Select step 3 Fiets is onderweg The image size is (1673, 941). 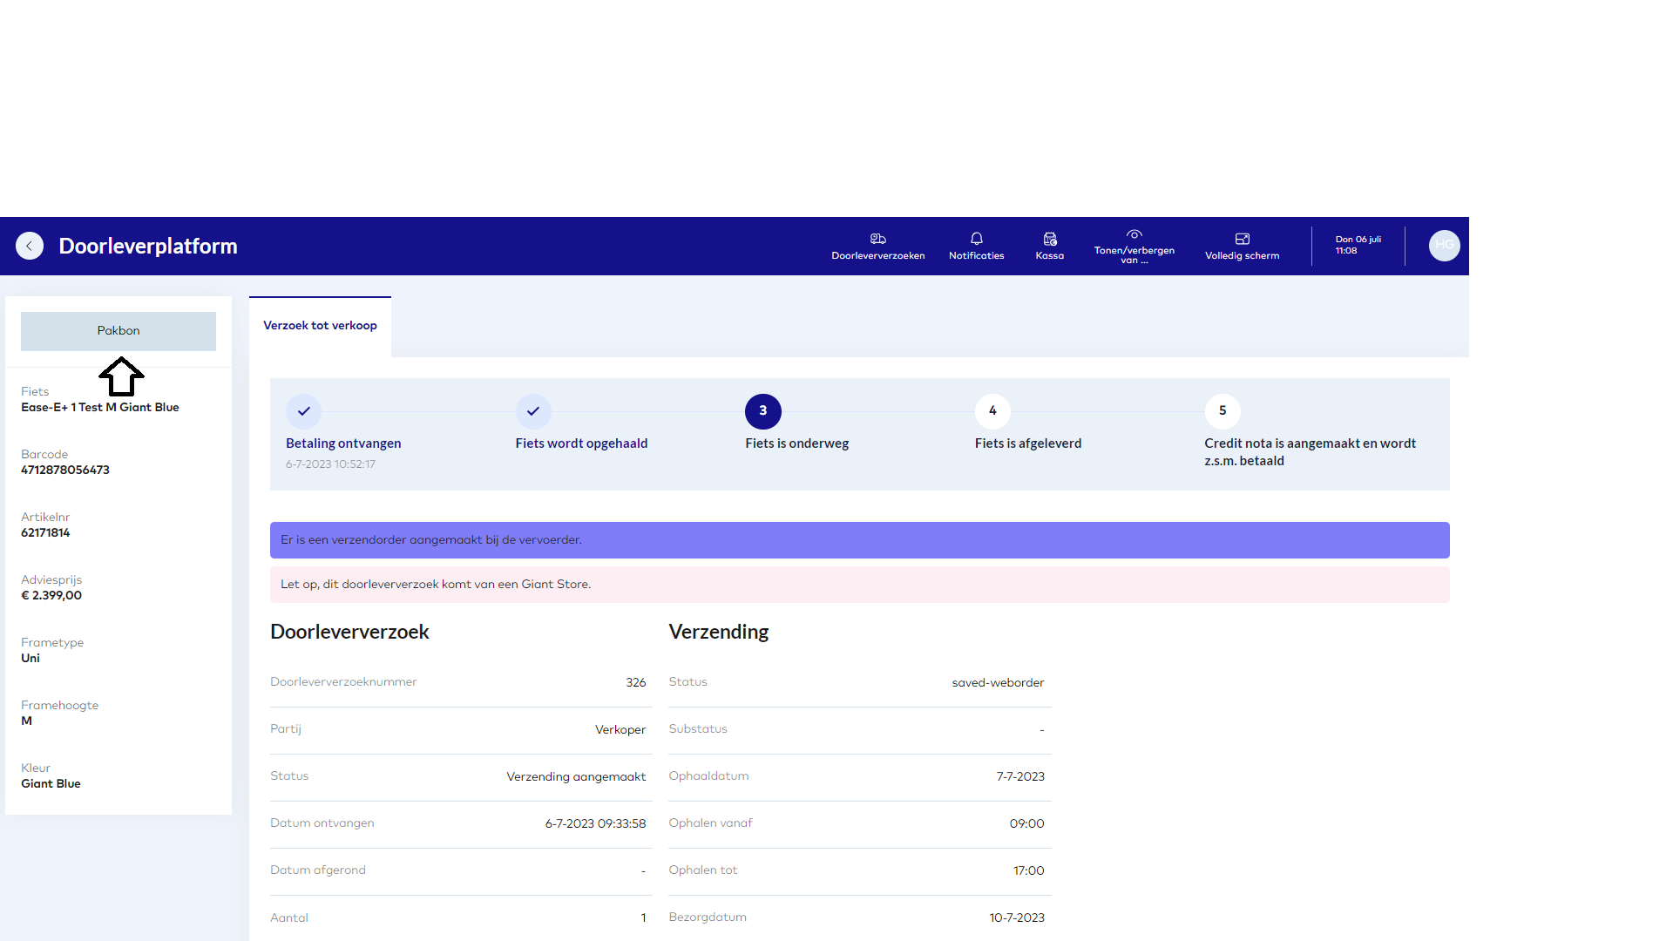click(x=762, y=411)
